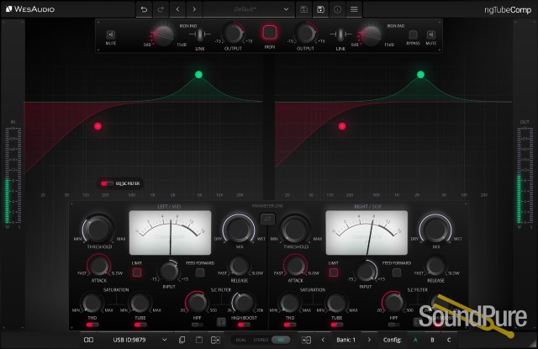Viewport: 538px width, 349px height.
Task: Click the Left/Mid RELEASE knob
Action: [239, 266]
